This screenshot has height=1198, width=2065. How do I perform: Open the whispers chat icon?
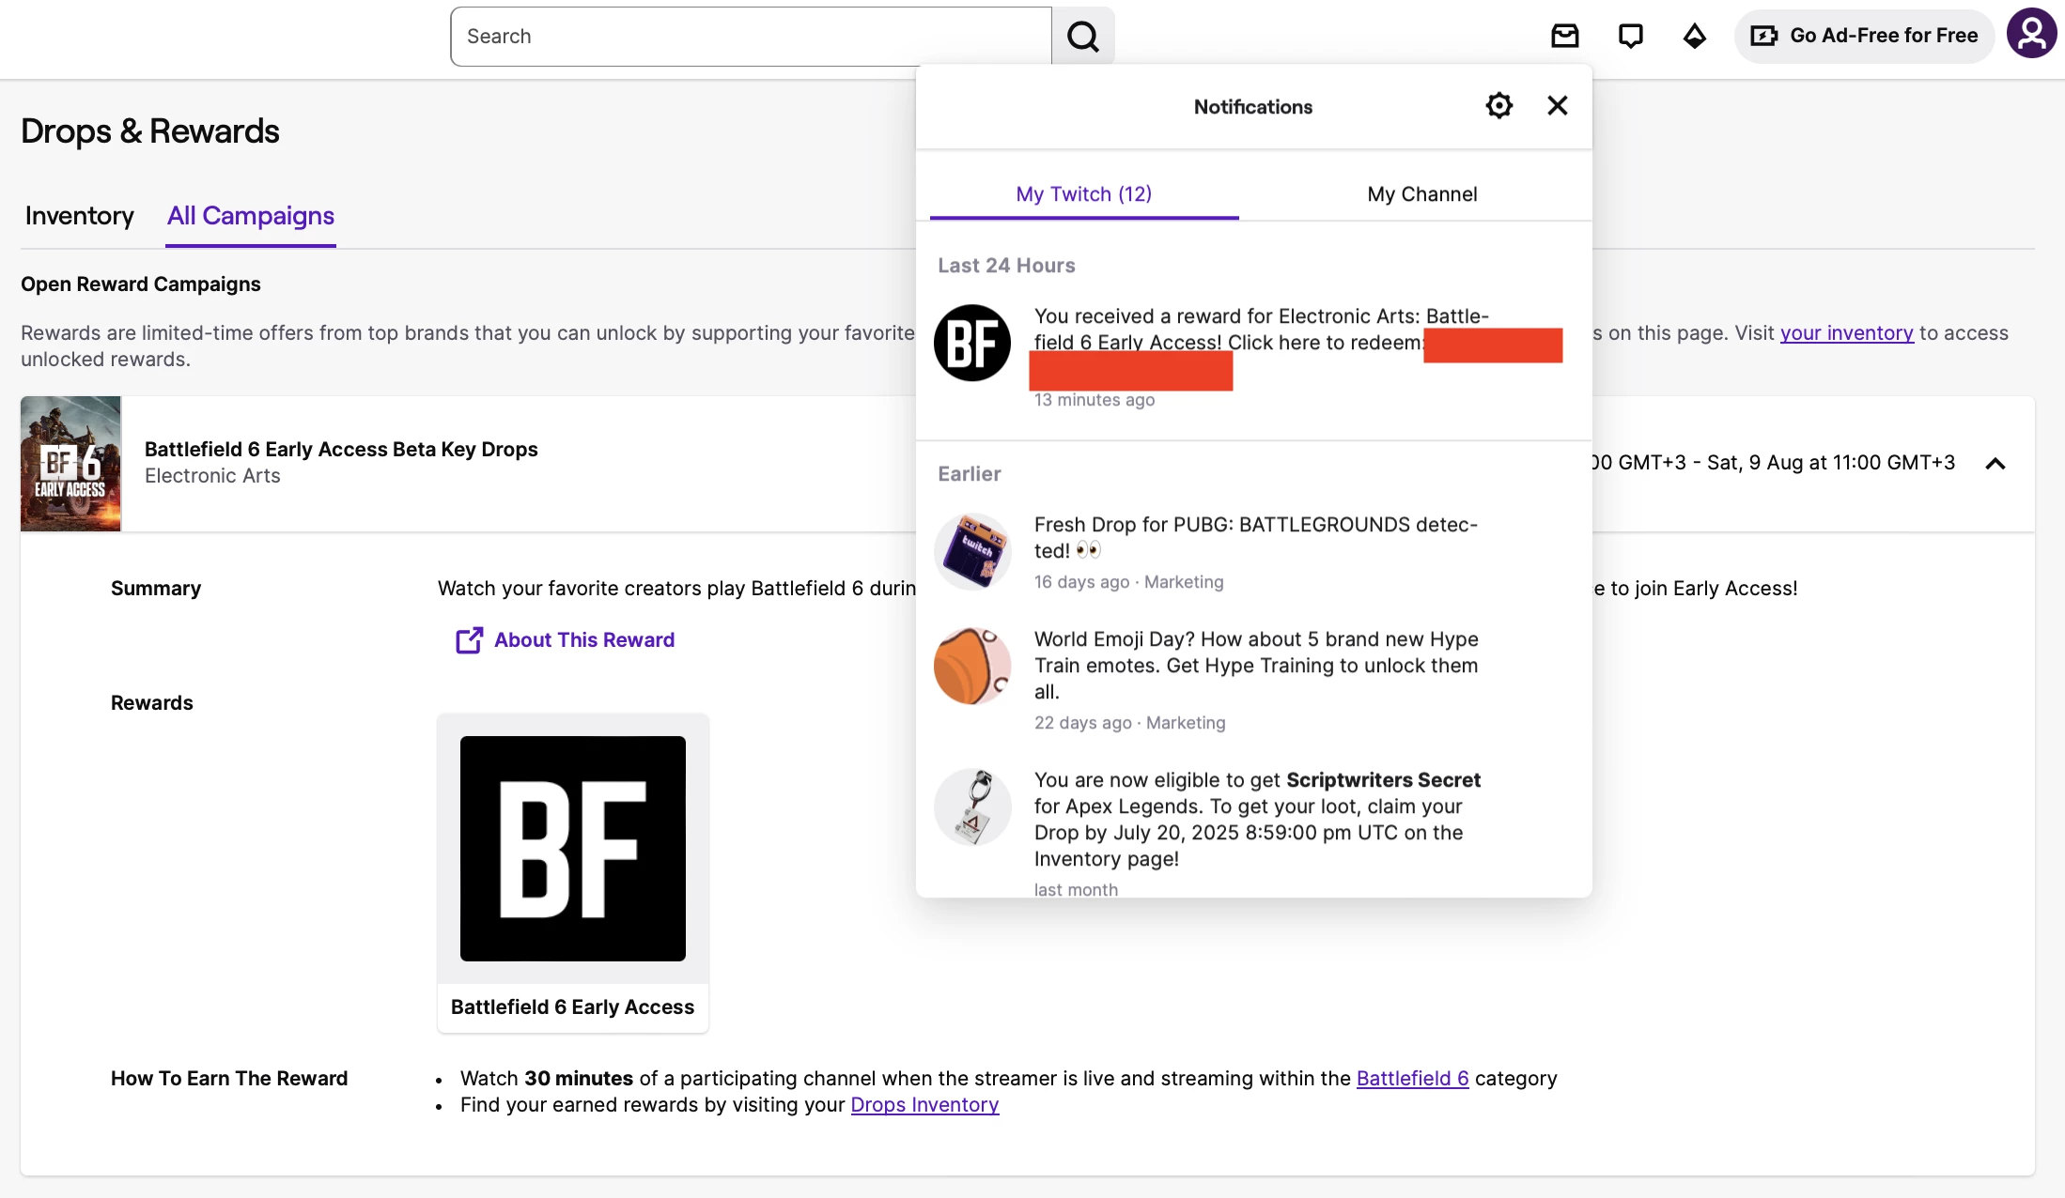coord(1630,36)
